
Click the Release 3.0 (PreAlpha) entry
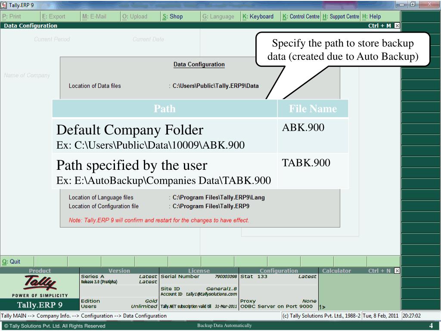tap(119, 282)
